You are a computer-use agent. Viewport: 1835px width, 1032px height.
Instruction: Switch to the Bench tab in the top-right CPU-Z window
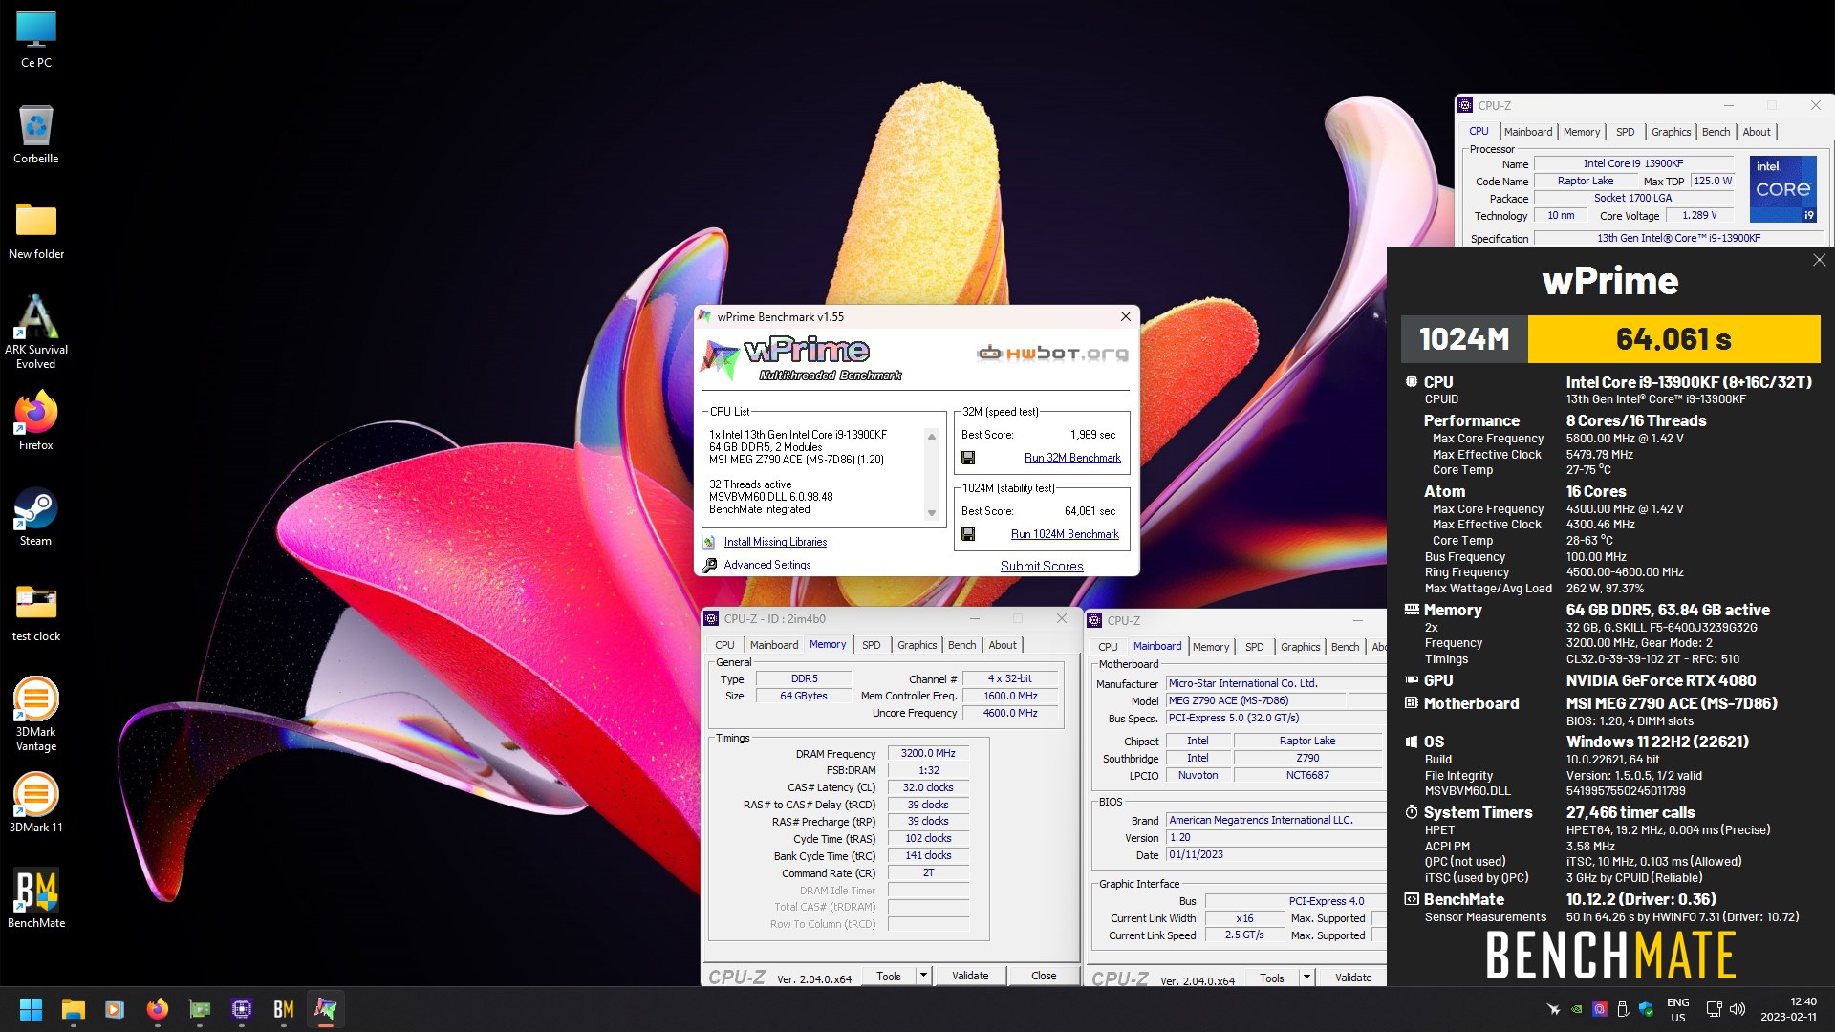(1716, 132)
